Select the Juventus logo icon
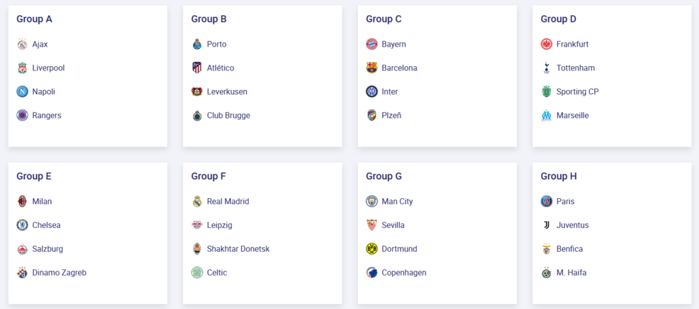 tap(547, 225)
